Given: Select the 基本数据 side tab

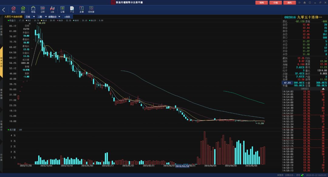Looking at the screenshot, I should coord(2,94).
